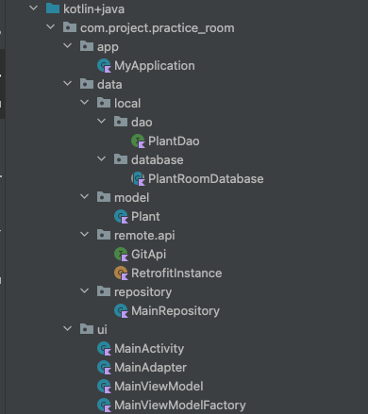
Task: Click the com.project.practice_room package folder icon
Action: 70,27
